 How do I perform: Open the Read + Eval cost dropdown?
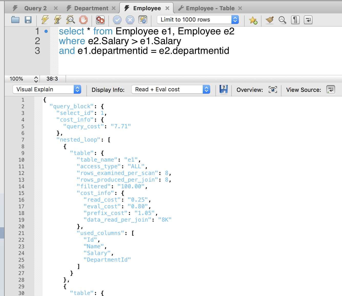tap(171, 89)
